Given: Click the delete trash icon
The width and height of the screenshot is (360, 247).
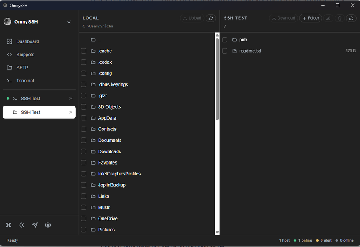Looking at the screenshot, I should point(340,18).
